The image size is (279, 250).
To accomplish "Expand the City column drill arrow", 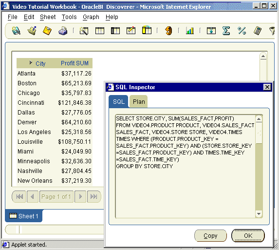I will tap(31, 62).
